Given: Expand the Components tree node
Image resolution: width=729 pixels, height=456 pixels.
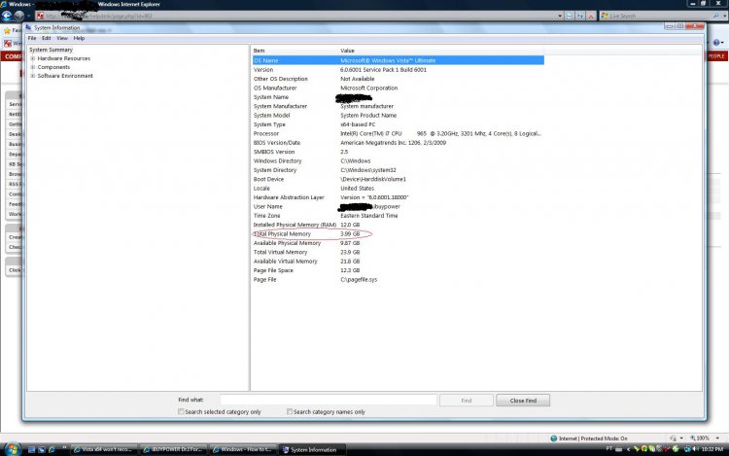Looking at the screenshot, I should click(x=32, y=67).
